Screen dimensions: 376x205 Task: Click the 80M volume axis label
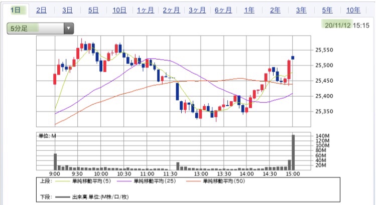click(321, 150)
